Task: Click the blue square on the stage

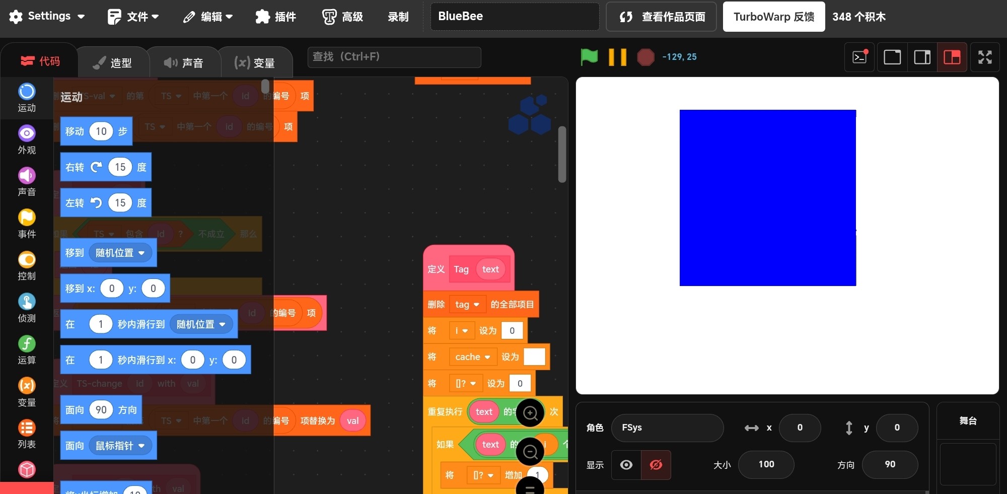Action: coord(768,198)
